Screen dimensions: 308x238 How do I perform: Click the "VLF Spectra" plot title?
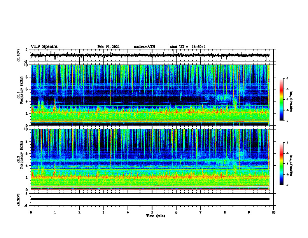click(44, 47)
